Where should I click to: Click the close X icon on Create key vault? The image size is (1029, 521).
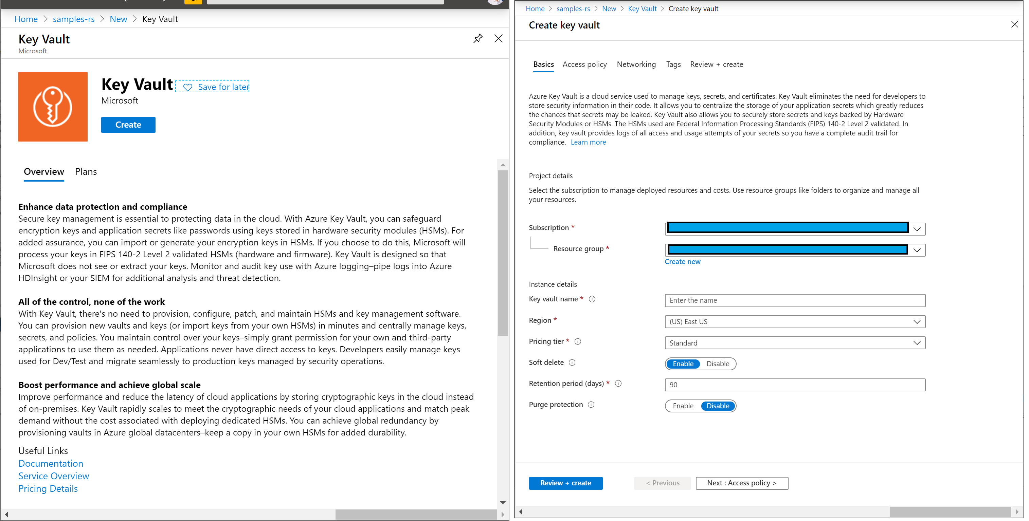(1014, 24)
